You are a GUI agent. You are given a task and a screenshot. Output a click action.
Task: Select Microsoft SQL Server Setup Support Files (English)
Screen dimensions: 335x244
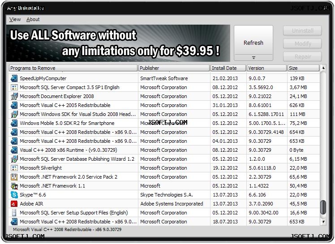[164, 213]
